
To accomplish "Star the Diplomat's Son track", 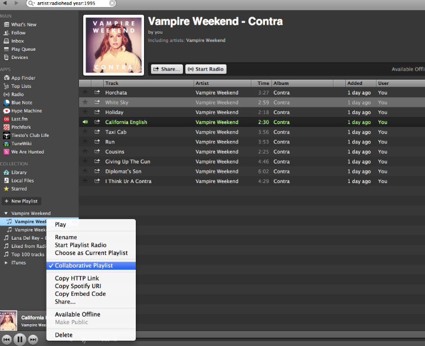I will (x=85, y=171).
